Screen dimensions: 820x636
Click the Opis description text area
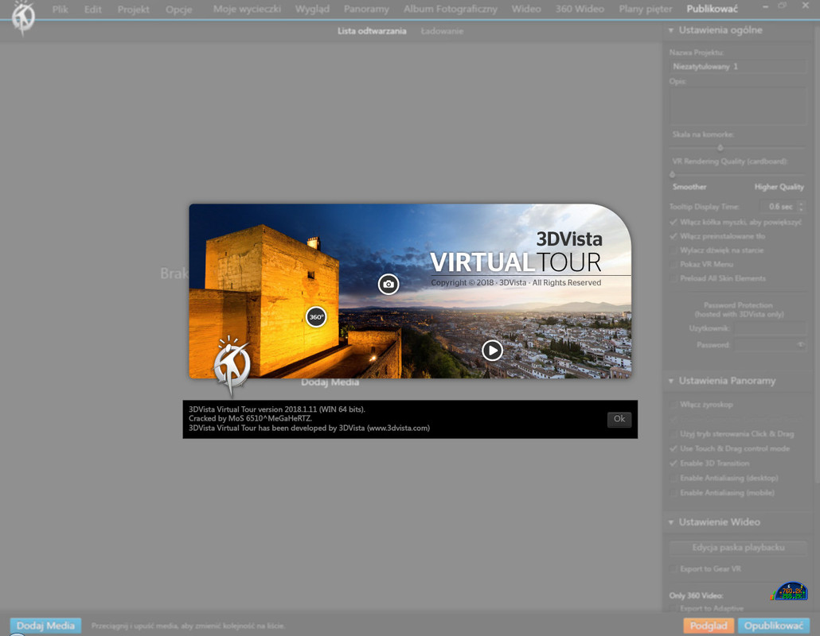(x=738, y=106)
